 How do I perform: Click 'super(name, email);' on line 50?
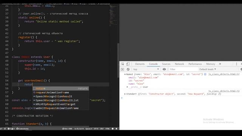point(39,65)
